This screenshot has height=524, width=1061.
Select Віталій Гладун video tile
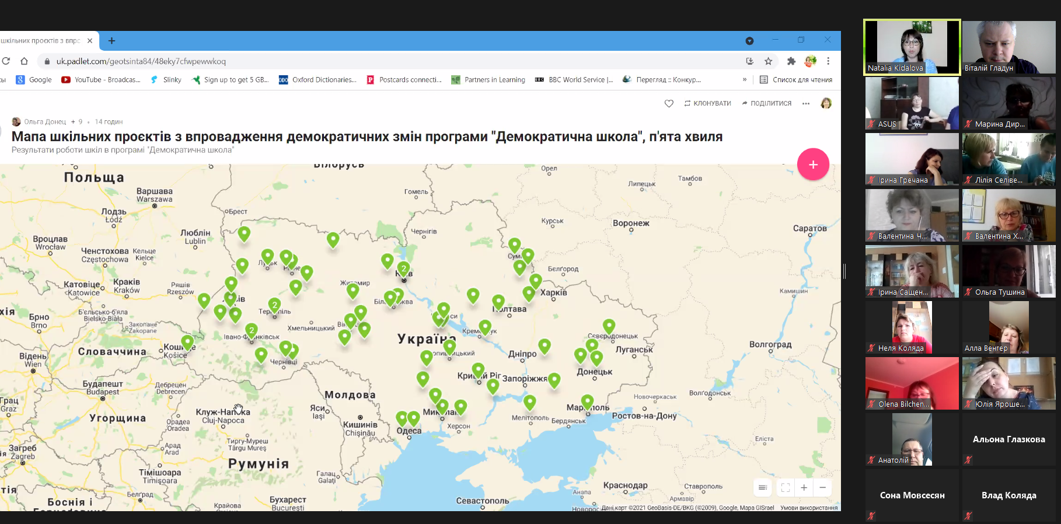click(1009, 47)
